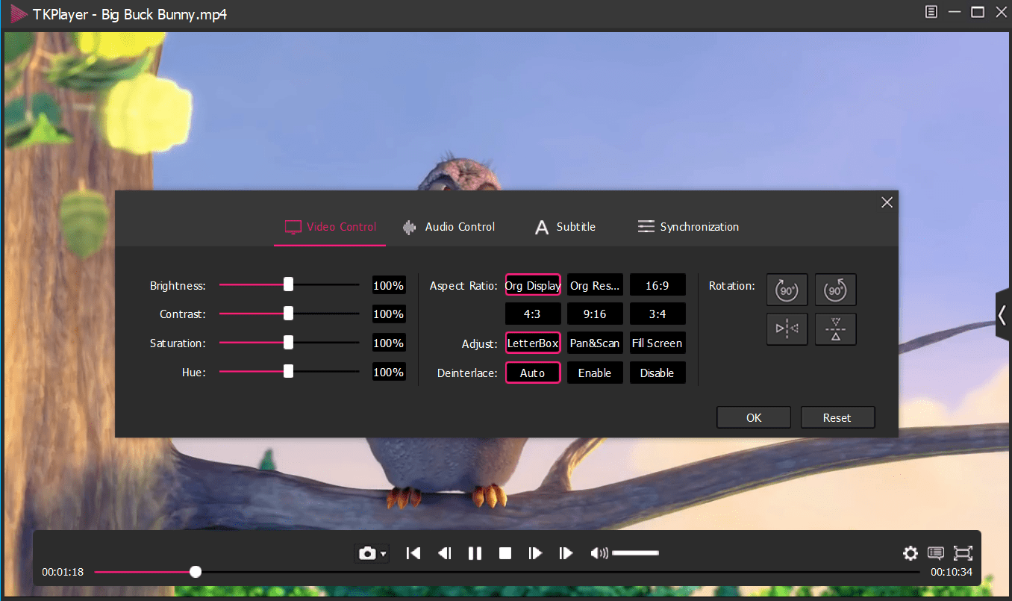Click the Contrast slider
The height and width of the screenshot is (601, 1012).
tap(289, 314)
